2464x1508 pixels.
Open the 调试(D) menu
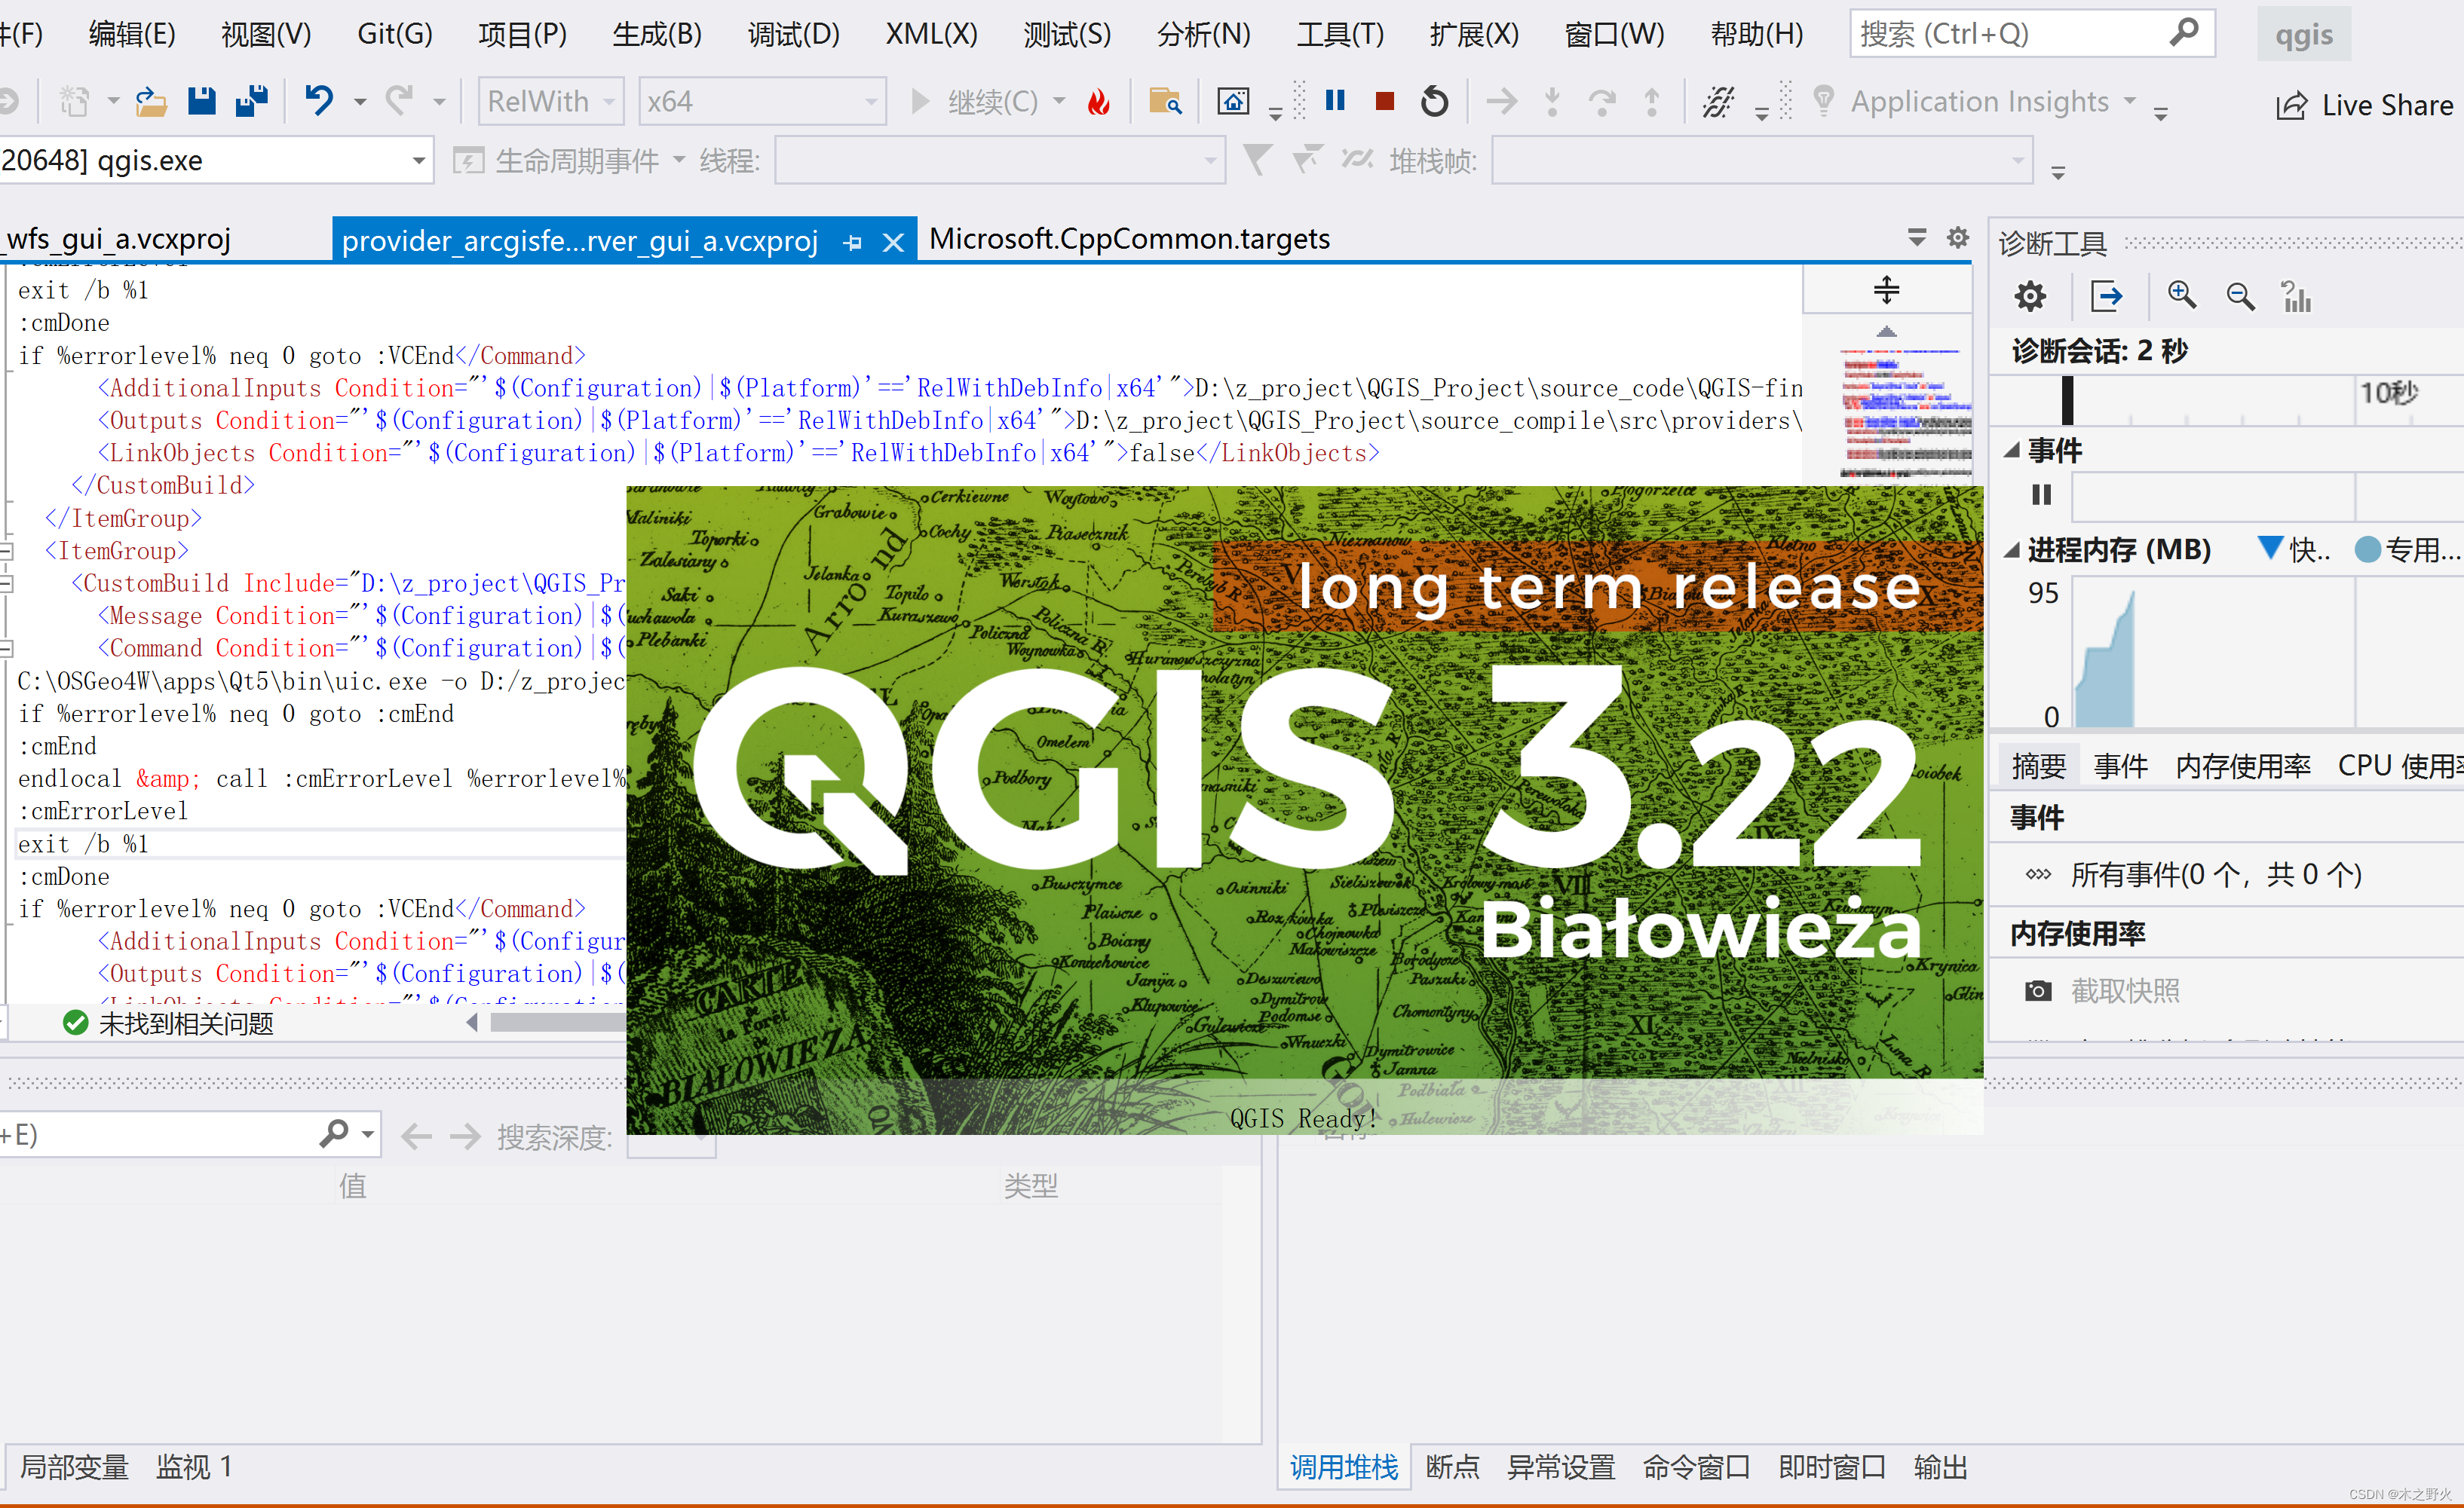(x=794, y=34)
